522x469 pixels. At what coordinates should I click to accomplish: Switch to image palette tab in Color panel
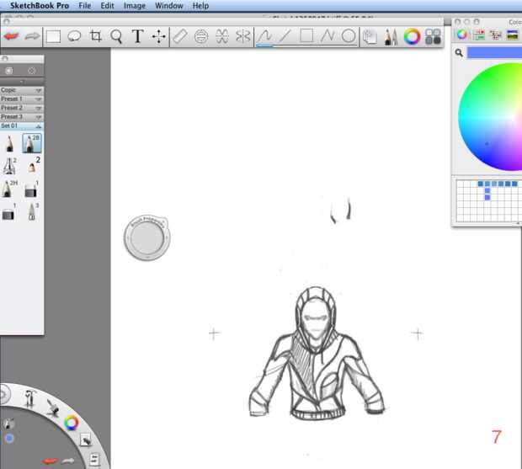tap(513, 35)
